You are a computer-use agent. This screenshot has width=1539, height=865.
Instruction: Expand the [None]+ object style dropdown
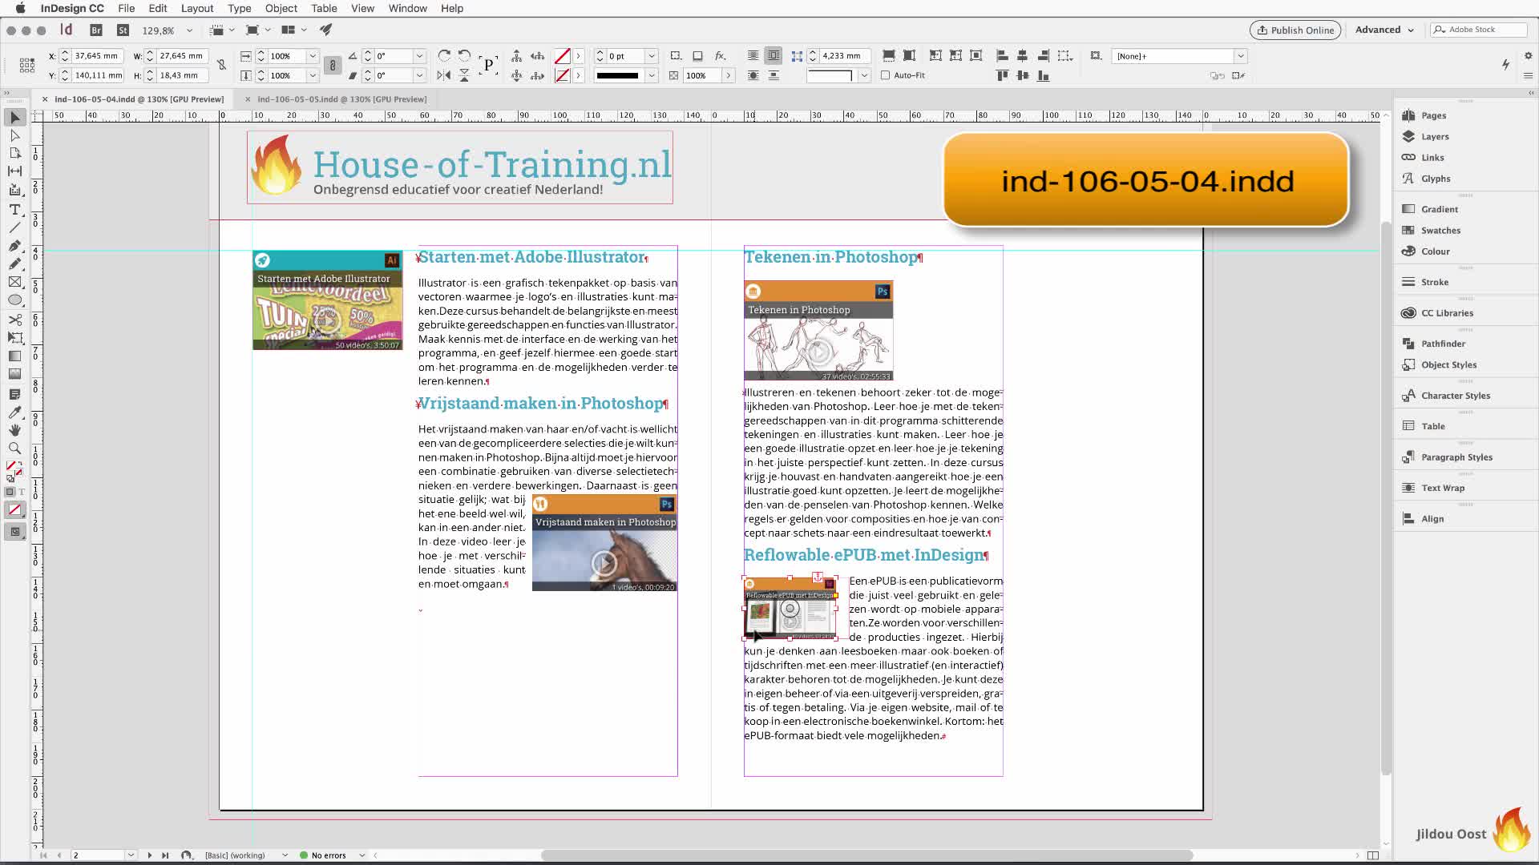pos(1240,56)
